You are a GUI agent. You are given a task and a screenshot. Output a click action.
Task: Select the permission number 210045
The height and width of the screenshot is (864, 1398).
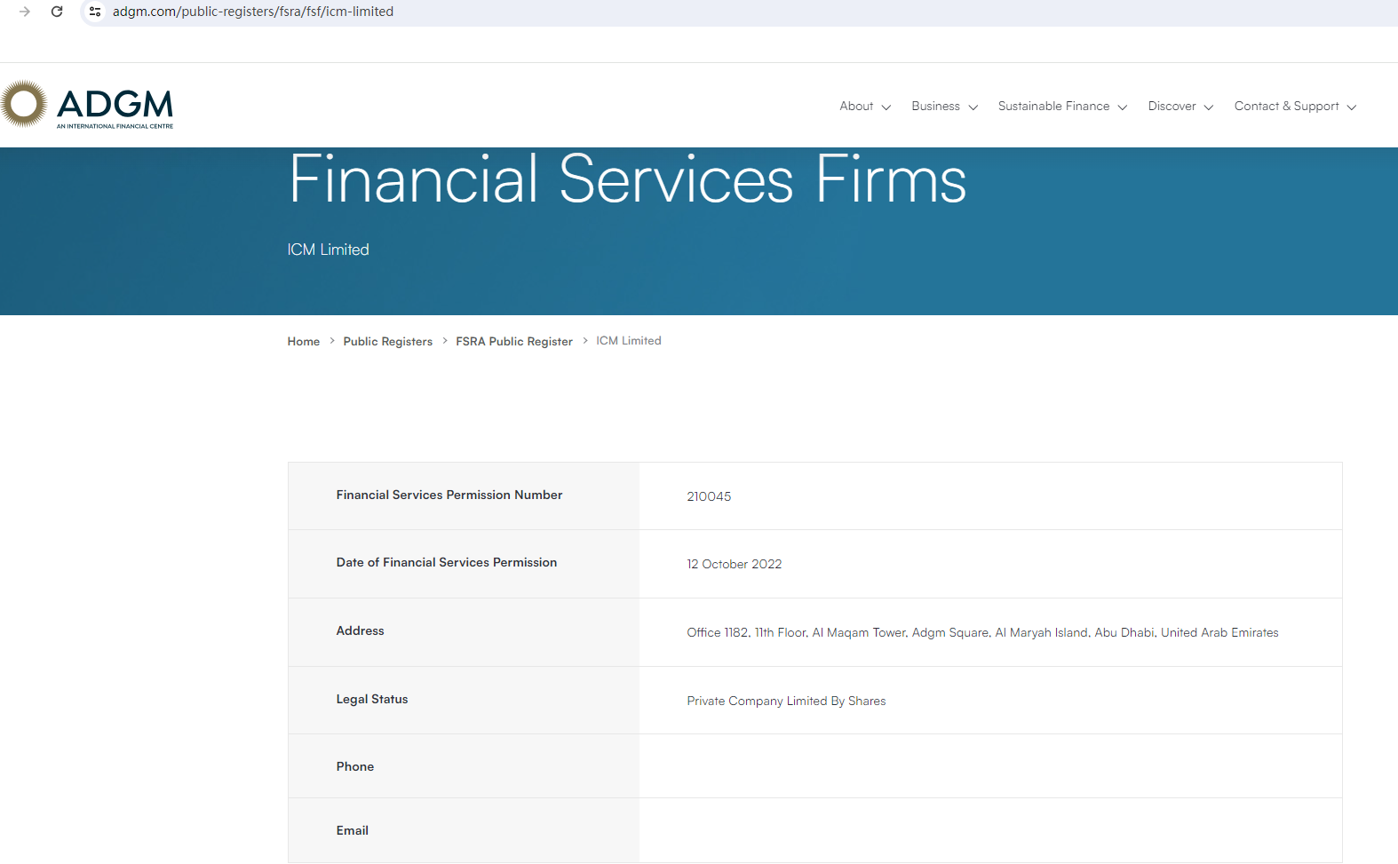tap(709, 497)
